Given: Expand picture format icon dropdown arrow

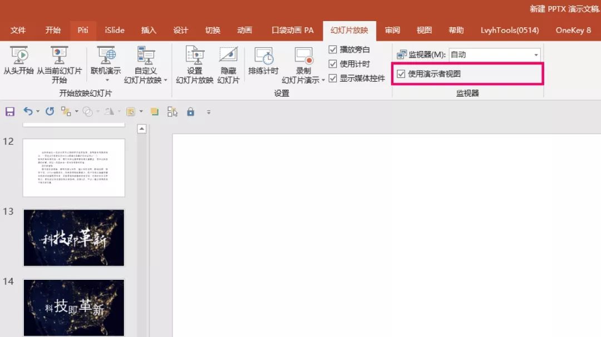Looking at the screenshot, I should (x=141, y=112).
